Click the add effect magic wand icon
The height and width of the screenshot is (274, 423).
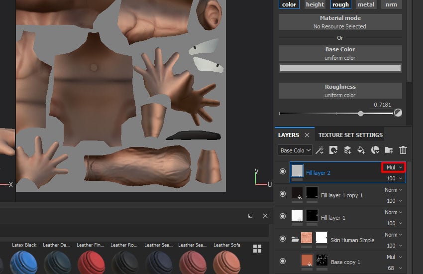320,150
